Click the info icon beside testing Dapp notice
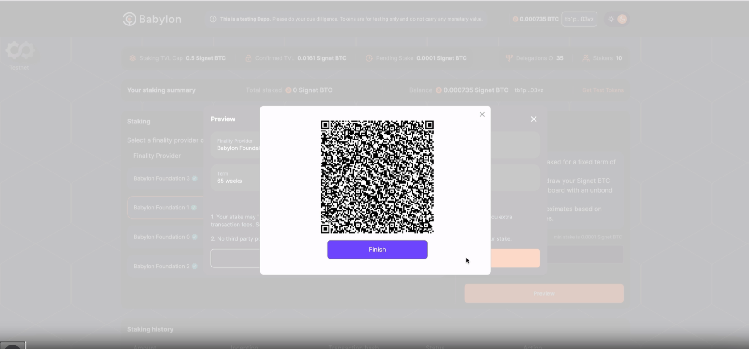Viewport: 749px width, 349px height. click(213, 19)
